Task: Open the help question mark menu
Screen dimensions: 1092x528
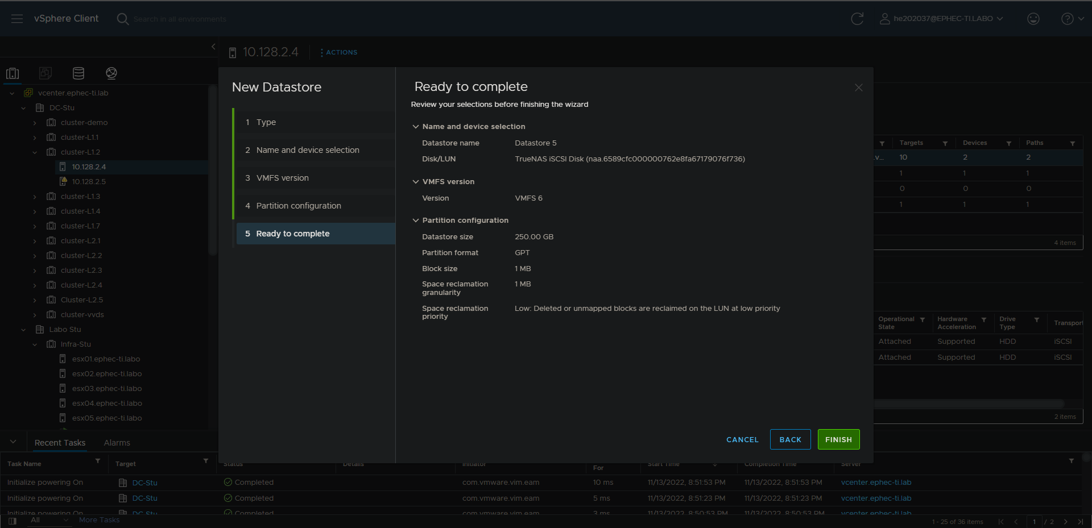Action: [x=1072, y=19]
